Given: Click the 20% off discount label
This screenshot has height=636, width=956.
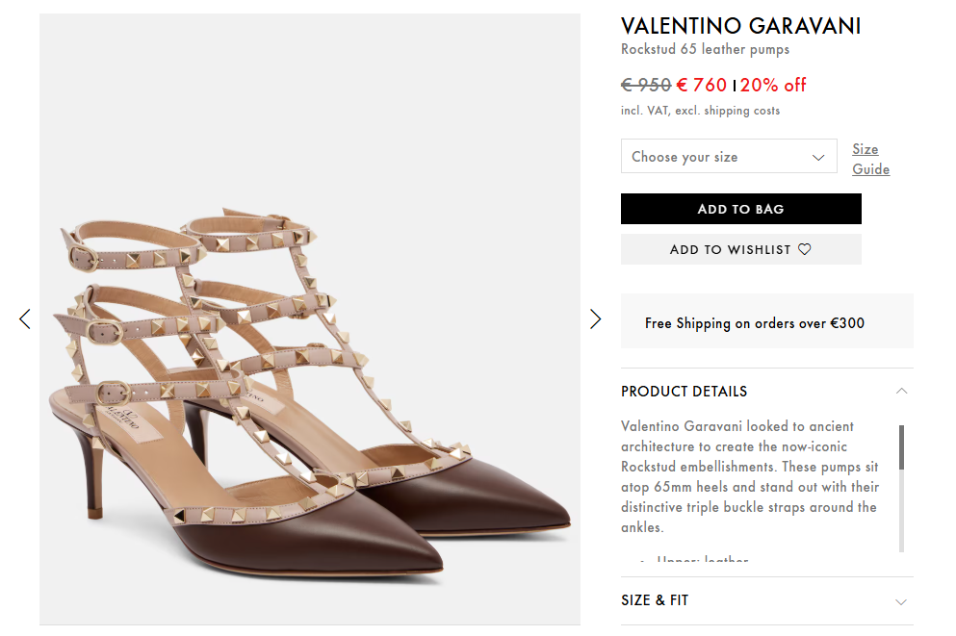Looking at the screenshot, I should coord(773,85).
